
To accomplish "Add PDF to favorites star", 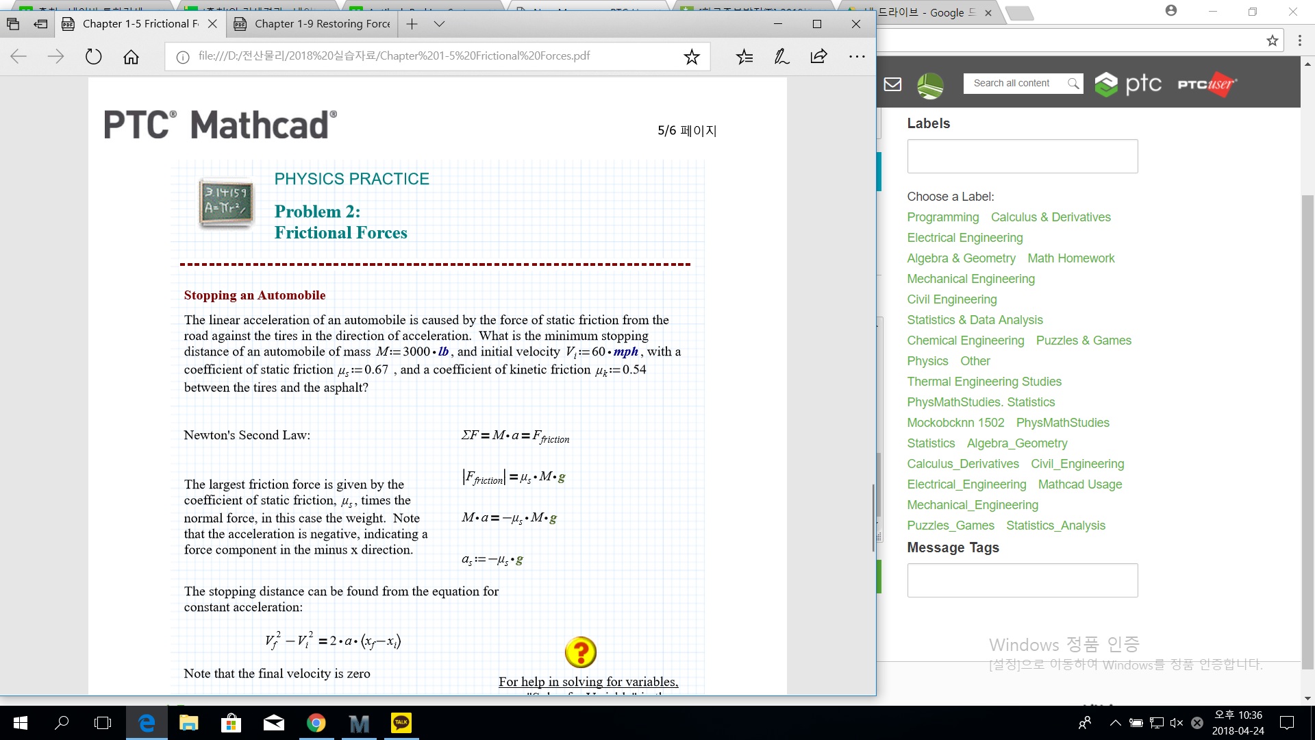I will tap(692, 56).
